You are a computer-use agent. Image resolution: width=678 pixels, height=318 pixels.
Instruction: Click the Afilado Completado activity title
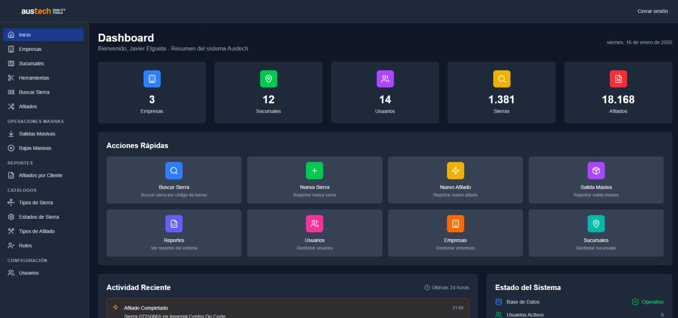pyautogui.click(x=146, y=308)
